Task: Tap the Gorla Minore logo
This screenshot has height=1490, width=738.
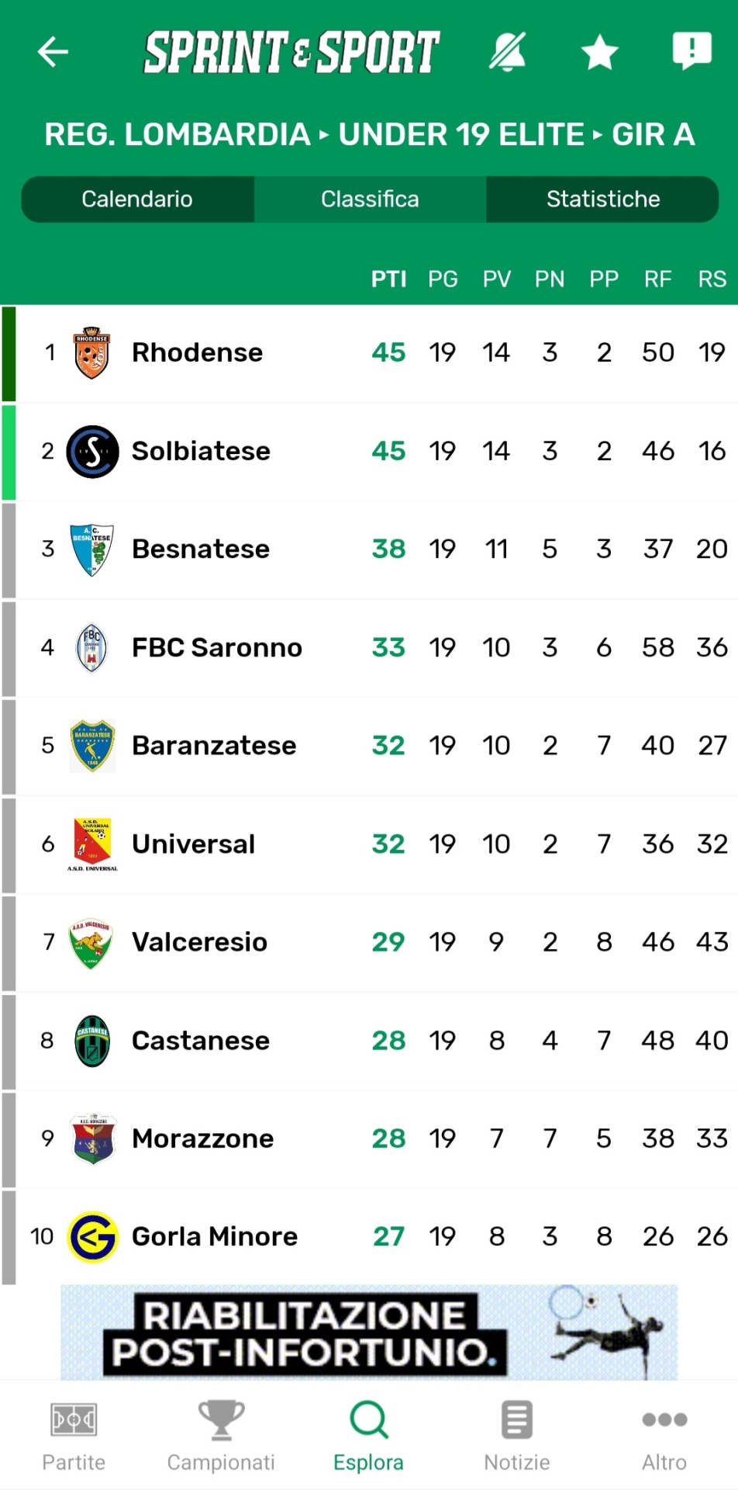Action: 92,1236
